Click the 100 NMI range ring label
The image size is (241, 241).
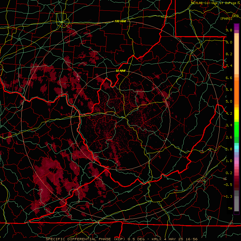pyautogui.click(x=120, y=21)
